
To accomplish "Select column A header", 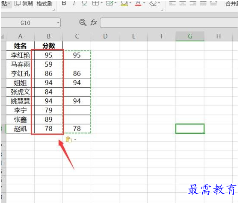I will (21, 36).
